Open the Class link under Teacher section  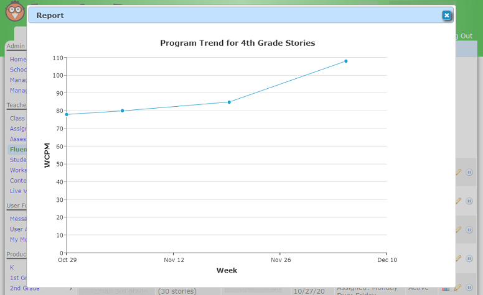click(17, 118)
